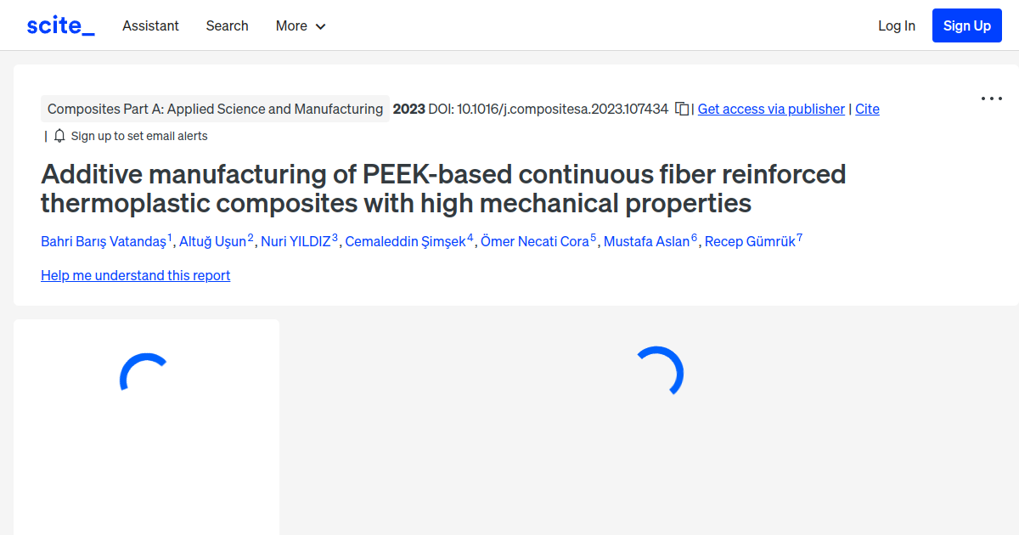Click the Sign Up button
Viewport: 1019px width, 535px height.
click(x=966, y=25)
